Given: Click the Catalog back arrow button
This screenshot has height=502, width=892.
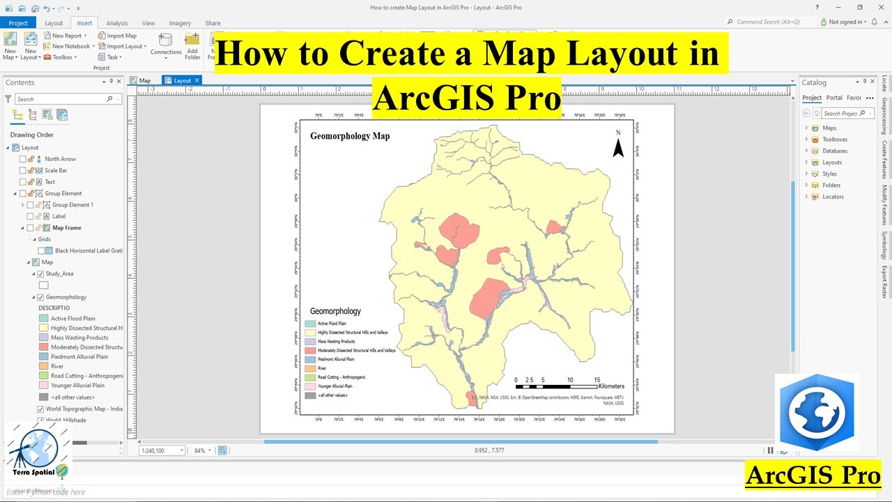Looking at the screenshot, I should [x=806, y=113].
